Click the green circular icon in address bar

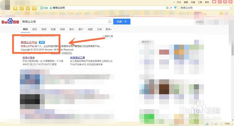tap(167, 8)
